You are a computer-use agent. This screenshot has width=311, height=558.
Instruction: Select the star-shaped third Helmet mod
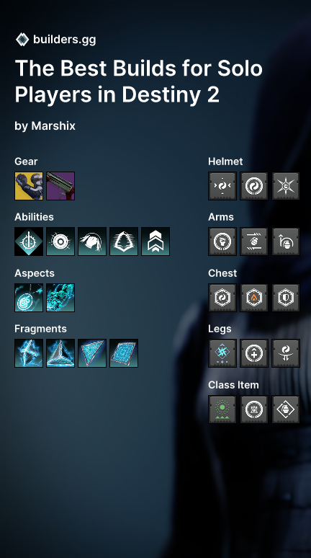coord(286,186)
